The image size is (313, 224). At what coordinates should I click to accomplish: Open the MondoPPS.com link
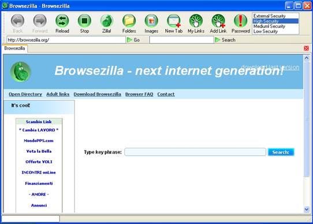point(39,141)
